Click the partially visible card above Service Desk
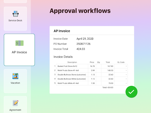151x113 pixels. [15, 1]
